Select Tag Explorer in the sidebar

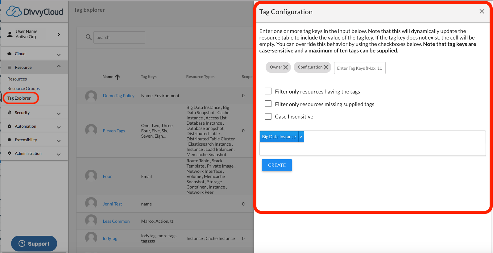tap(19, 98)
